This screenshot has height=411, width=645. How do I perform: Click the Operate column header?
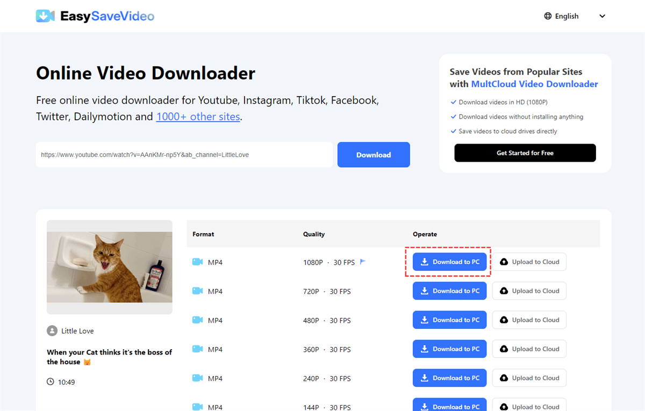(x=425, y=234)
